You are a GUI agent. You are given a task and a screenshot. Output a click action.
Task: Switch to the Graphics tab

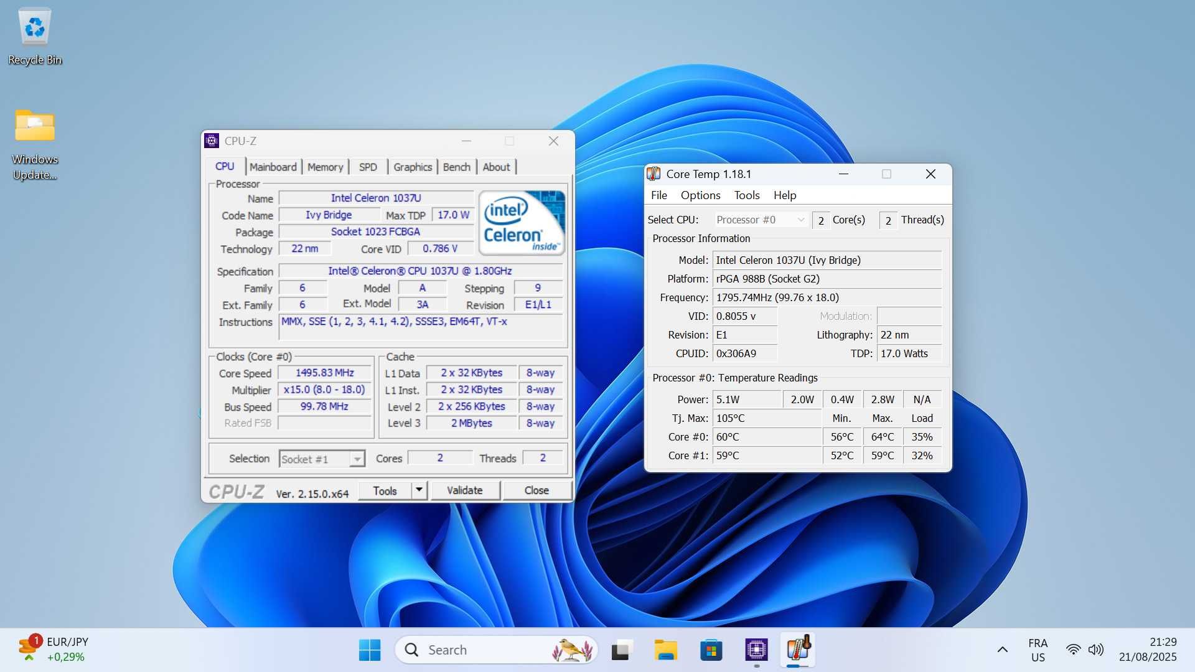point(413,167)
